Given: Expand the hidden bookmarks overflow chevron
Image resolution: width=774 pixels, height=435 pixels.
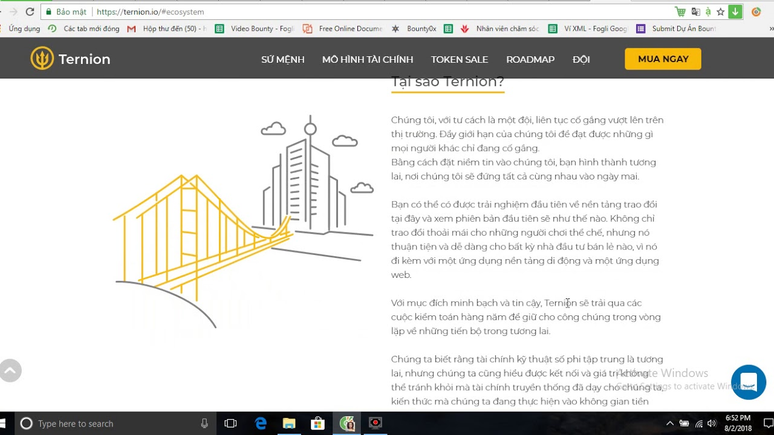Looking at the screenshot, I should tap(771, 28).
